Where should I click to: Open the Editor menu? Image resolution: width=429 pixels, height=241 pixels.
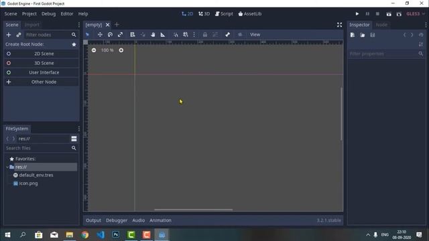[x=67, y=13]
